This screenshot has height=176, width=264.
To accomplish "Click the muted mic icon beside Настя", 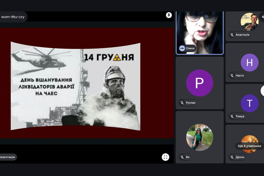I will click(232, 75).
